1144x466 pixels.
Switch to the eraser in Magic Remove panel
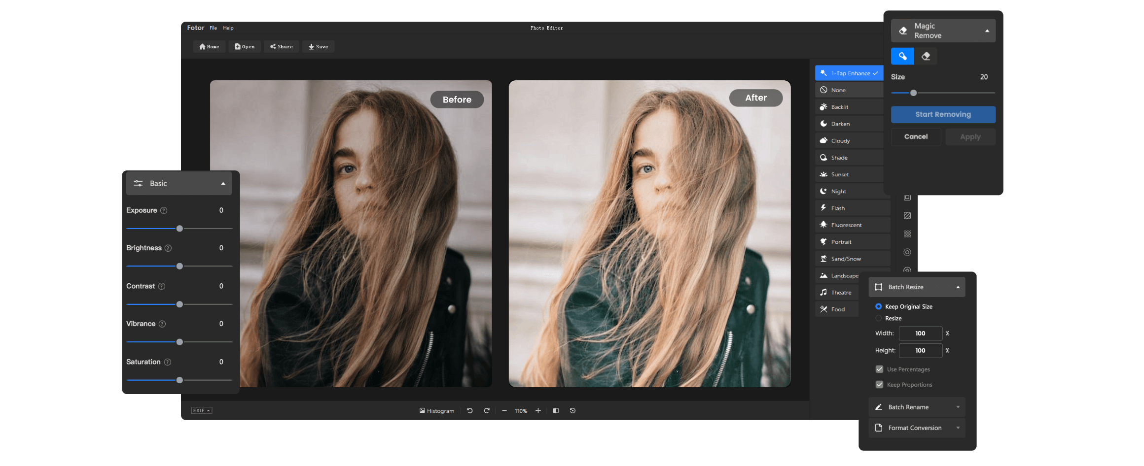tap(926, 56)
